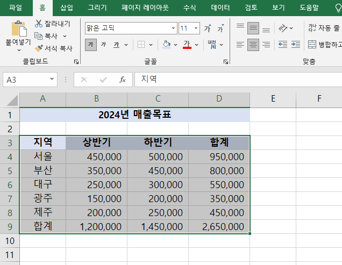Click the Paste clipboard icon
This screenshot has height=265, width=342.
coord(19,28)
